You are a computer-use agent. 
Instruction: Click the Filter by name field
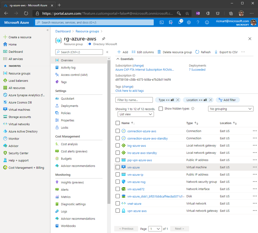pyautogui.click(x=134, y=100)
